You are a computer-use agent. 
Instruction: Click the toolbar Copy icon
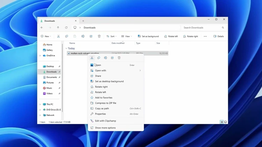[x=66, y=36]
